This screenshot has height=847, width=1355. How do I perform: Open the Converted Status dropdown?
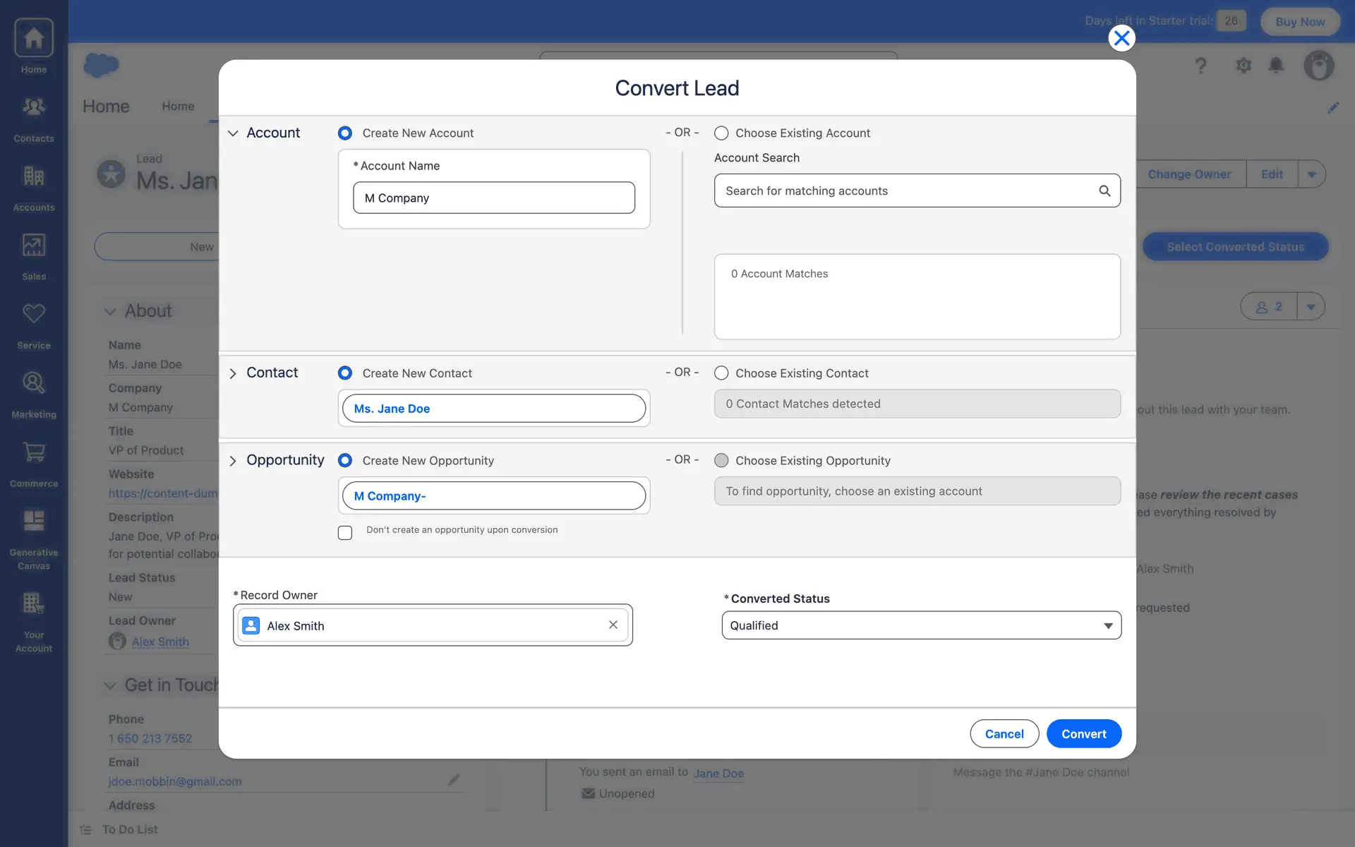921,625
